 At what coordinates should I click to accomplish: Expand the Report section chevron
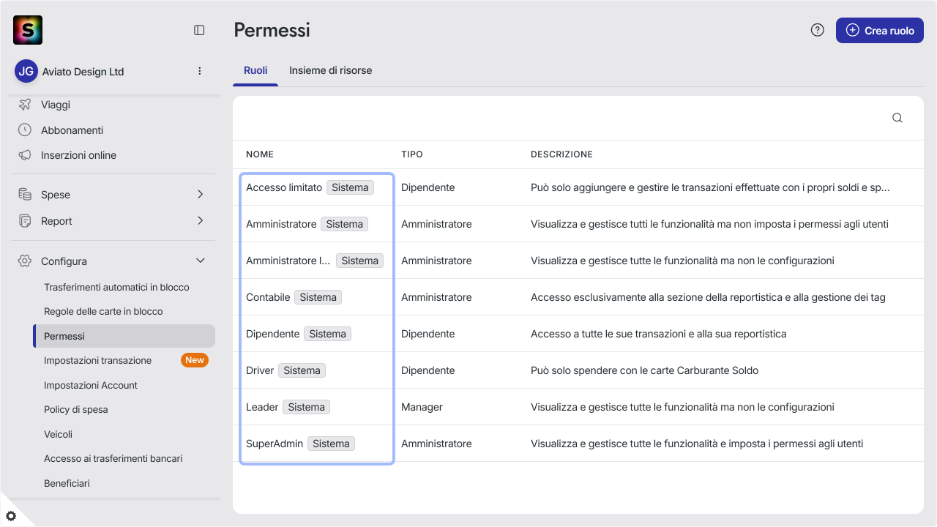tap(201, 221)
